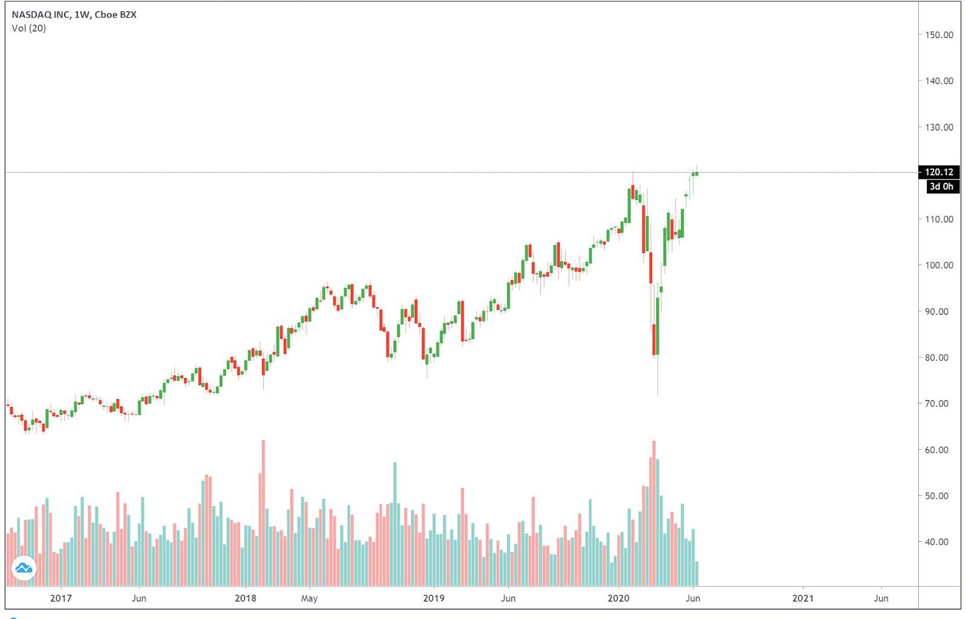Image resolution: width=966 pixels, height=619 pixels.
Task: Click the 2019 time axis label
Action: (x=433, y=598)
